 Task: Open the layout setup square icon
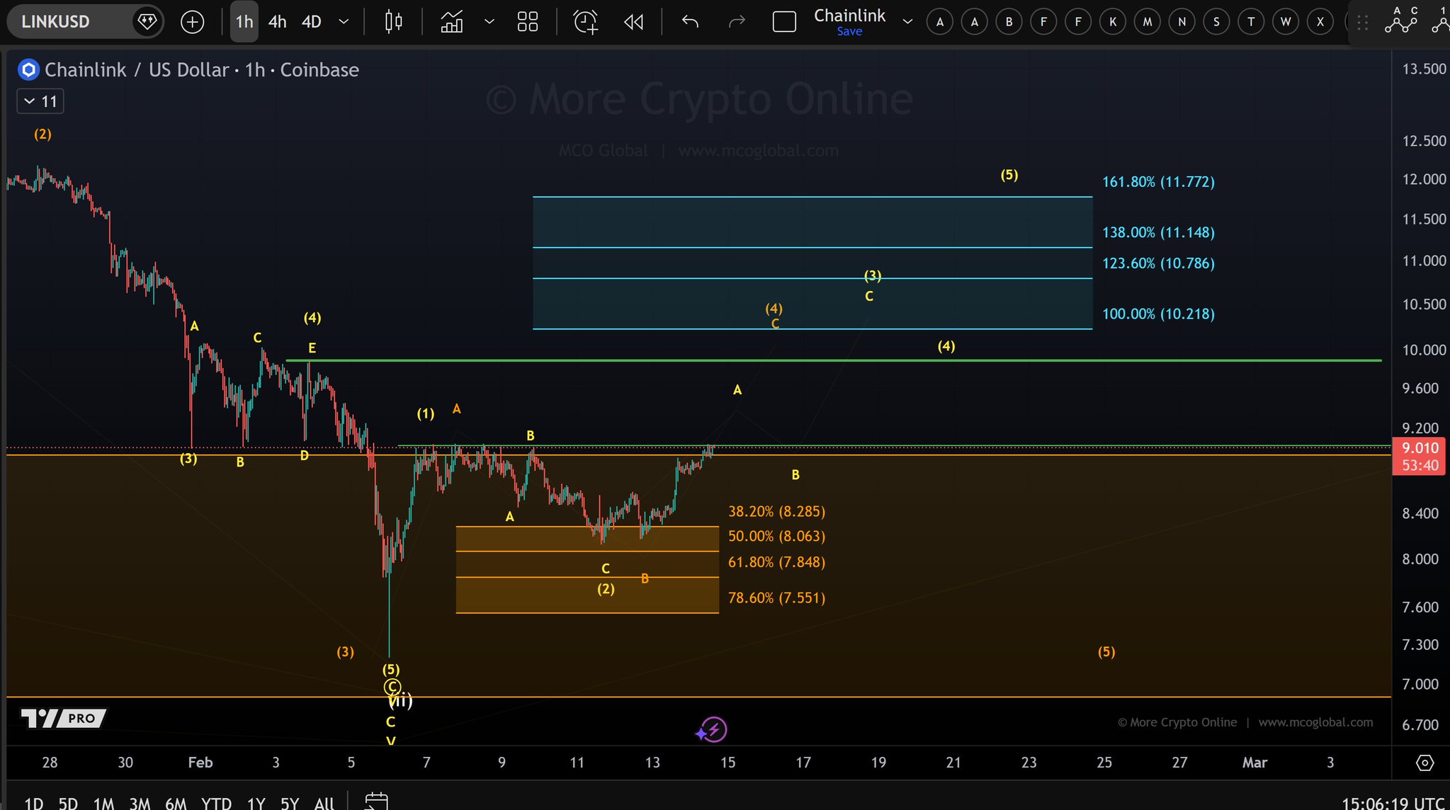pyautogui.click(x=784, y=22)
